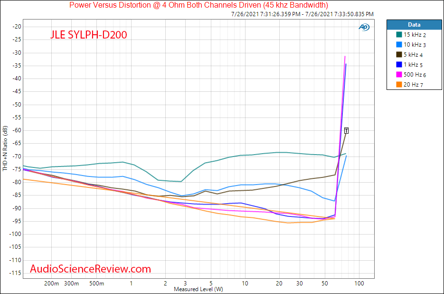
Task: Click the T cursor marker on 5 kHz trace
Action: click(346, 130)
